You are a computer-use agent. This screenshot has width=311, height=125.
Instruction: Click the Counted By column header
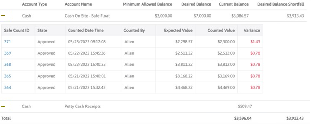click(x=134, y=30)
